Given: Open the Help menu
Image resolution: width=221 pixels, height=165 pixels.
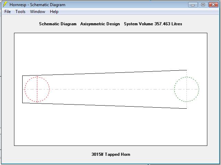Looking at the screenshot, I should (54, 12).
